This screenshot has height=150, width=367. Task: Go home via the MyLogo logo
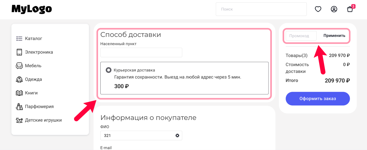point(32,9)
